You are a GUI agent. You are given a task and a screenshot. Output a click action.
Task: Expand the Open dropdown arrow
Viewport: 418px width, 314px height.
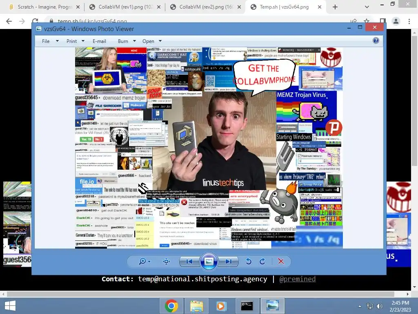click(160, 41)
